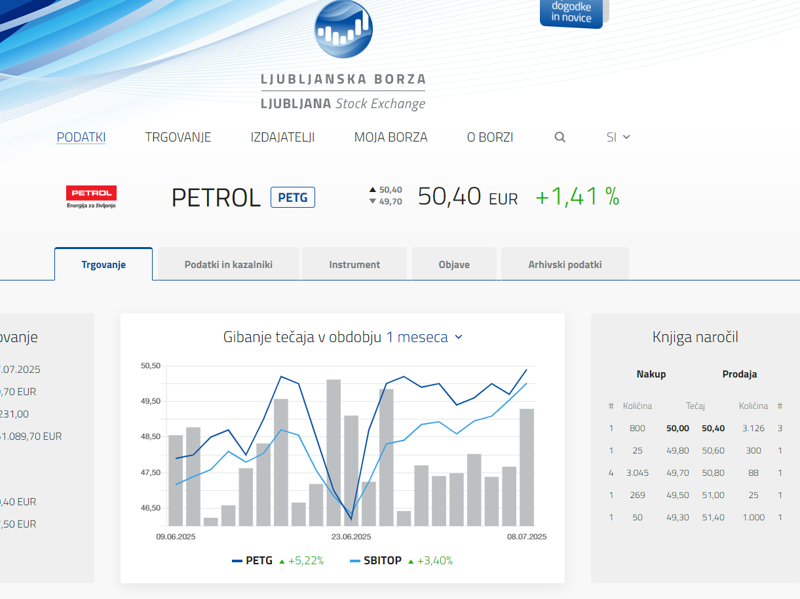Click the ask price 50,60
This screenshot has height=599, width=800.
pos(714,450)
